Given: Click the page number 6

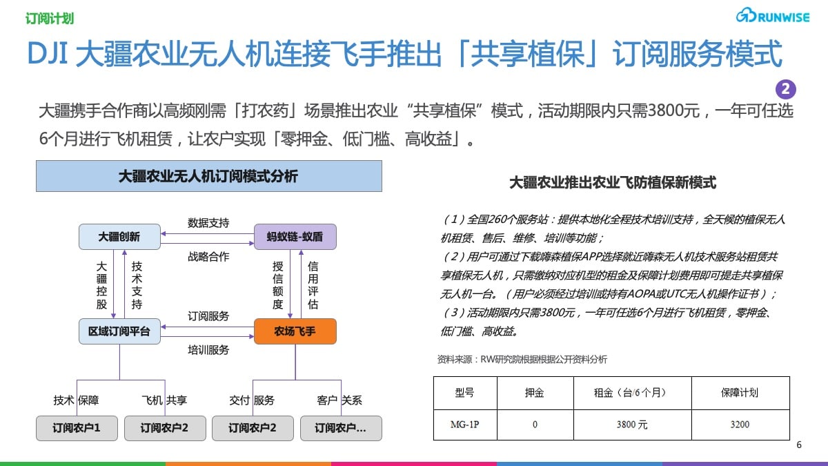Looking at the screenshot, I should pos(799,445).
